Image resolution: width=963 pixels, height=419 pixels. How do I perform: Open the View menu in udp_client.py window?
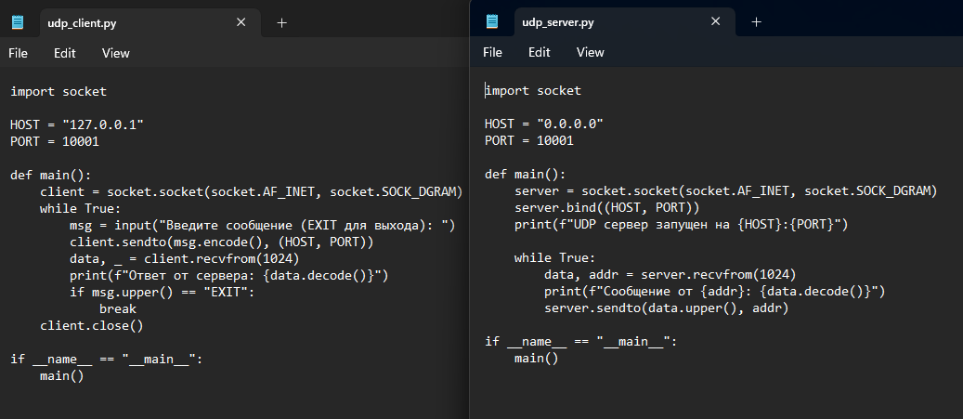(x=115, y=54)
